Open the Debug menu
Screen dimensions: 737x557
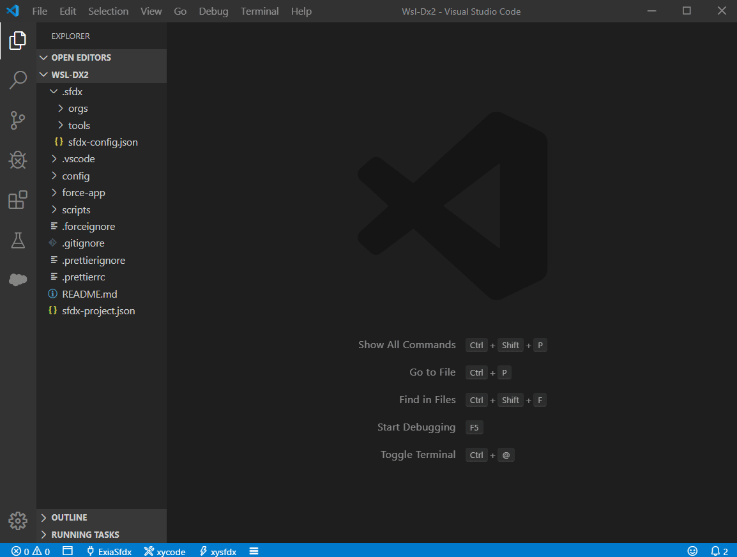coord(213,11)
